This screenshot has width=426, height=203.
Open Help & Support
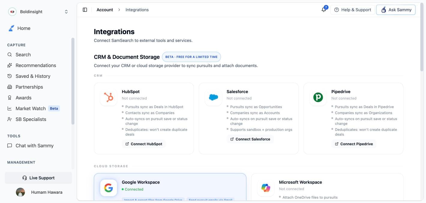(352, 10)
